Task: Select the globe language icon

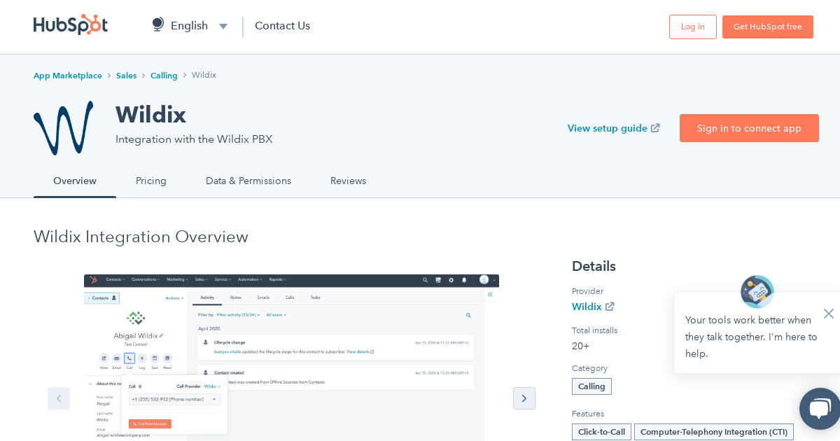Action: 157,24
